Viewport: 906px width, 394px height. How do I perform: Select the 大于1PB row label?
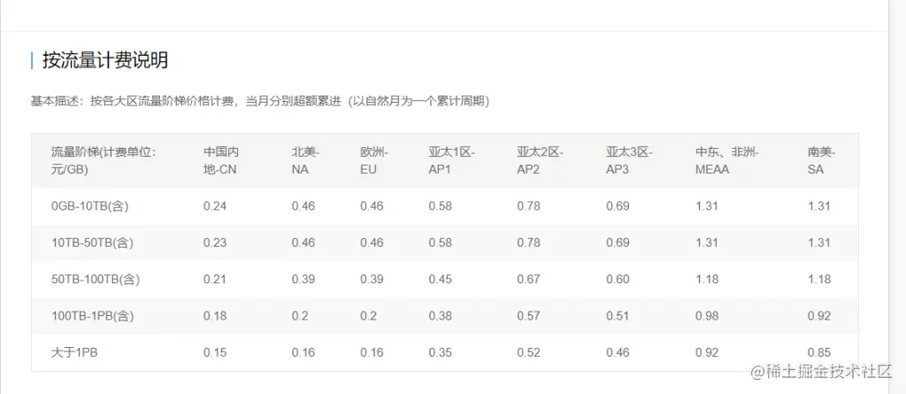pyautogui.click(x=74, y=352)
